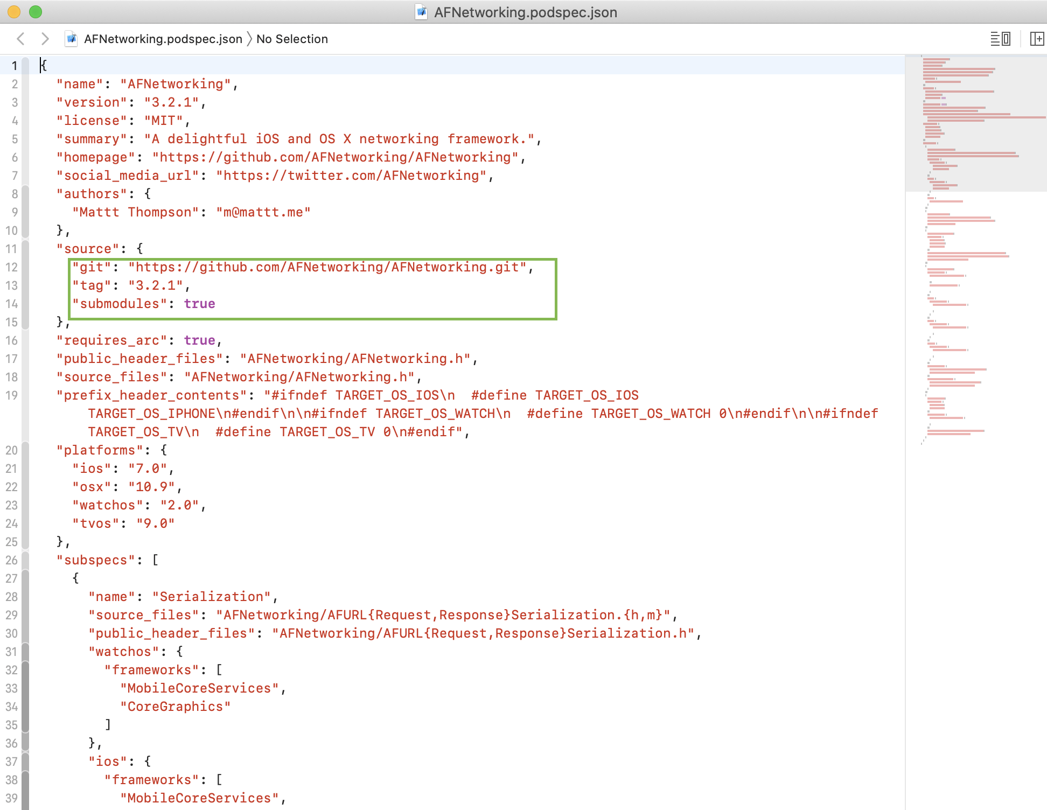The width and height of the screenshot is (1047, 810).
Task: Open the editor options lines icon
Action: tap(1000, 39)
